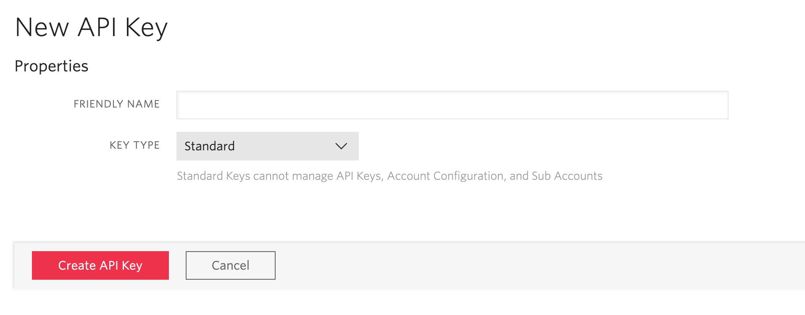
Task: Click the KEY TYPE label
Action: (x=134, y=145)
